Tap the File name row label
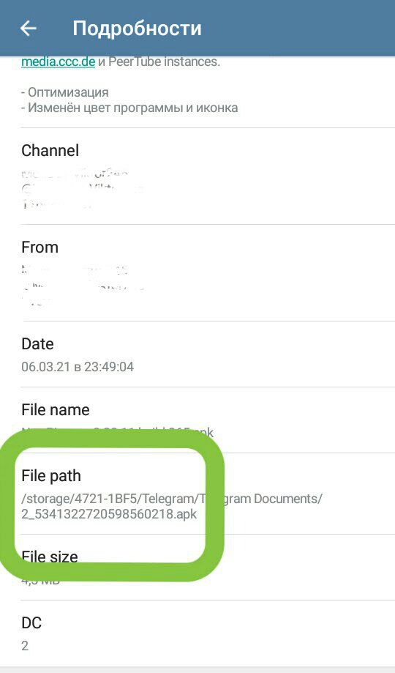The height and width of the screenshot is (673, 395). coord(56,410)
